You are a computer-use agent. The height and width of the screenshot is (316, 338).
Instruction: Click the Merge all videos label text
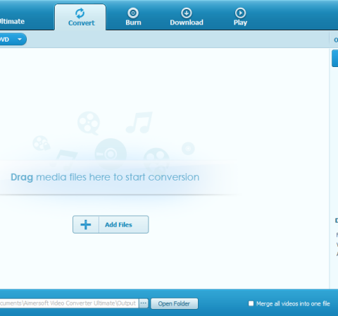click(x=293, y=304)
